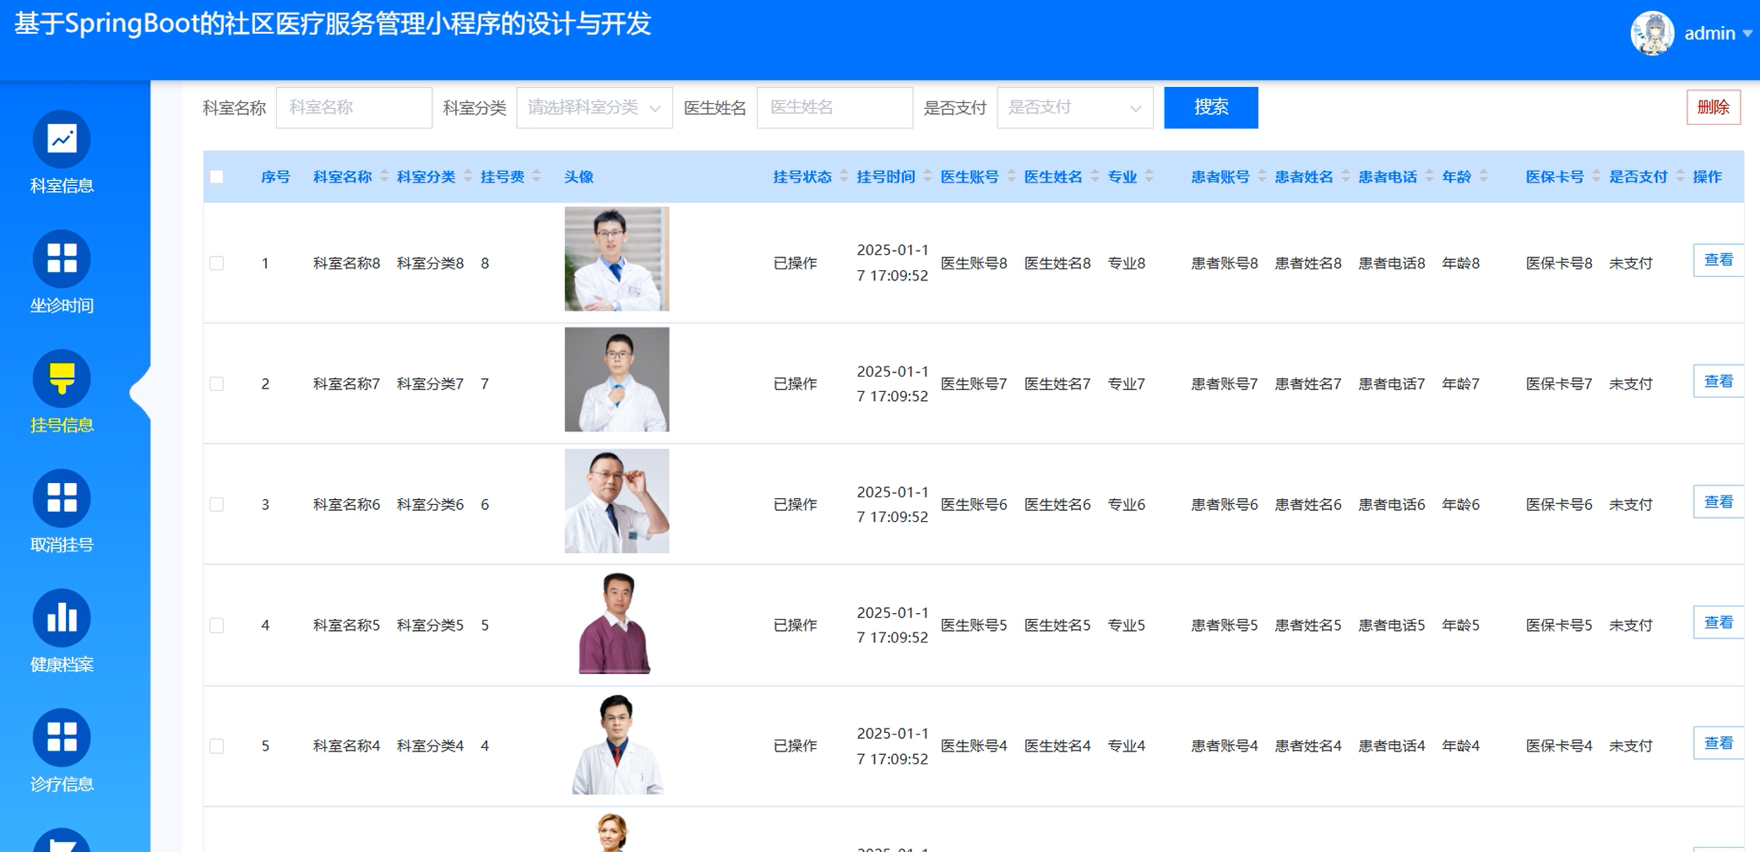Open the 科室信息 sidebar icon
This screenshot has height=852, width=1760.
click(x=62, y=139)
